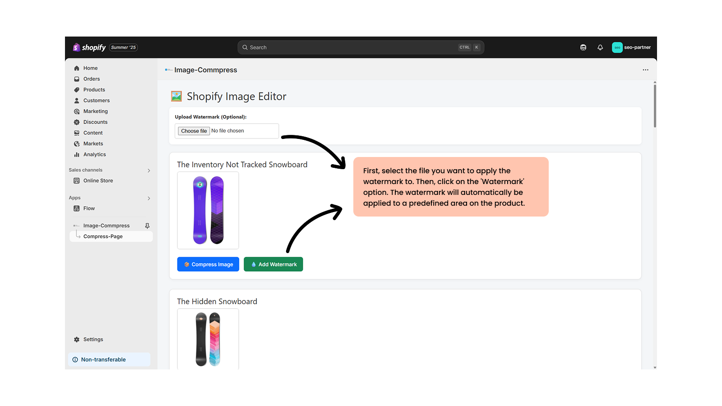
Task: Open the Sidekick assistant icon
Action: 583,47
